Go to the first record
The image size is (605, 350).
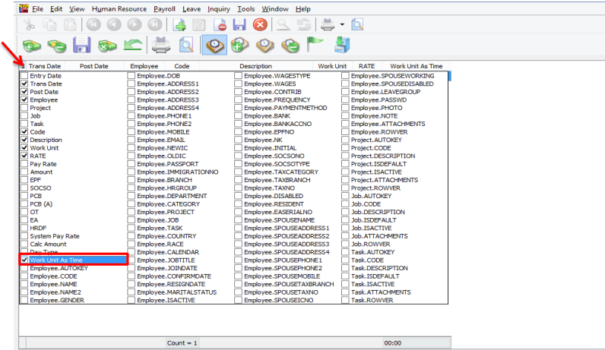(x=93, y=24)
